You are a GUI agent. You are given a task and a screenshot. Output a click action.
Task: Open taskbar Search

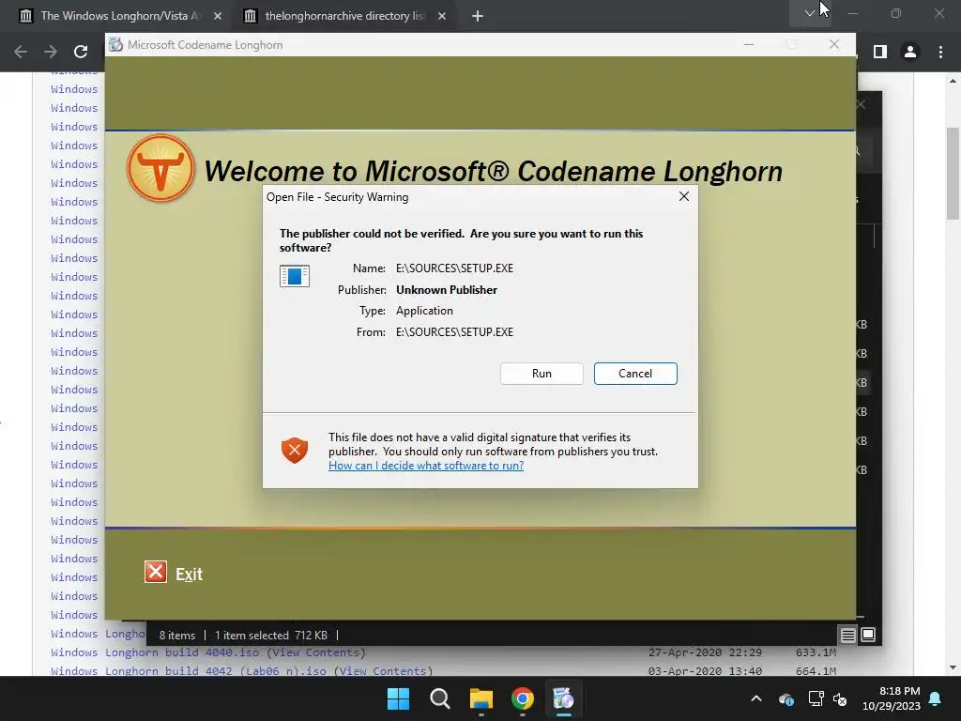pos(439,698)
